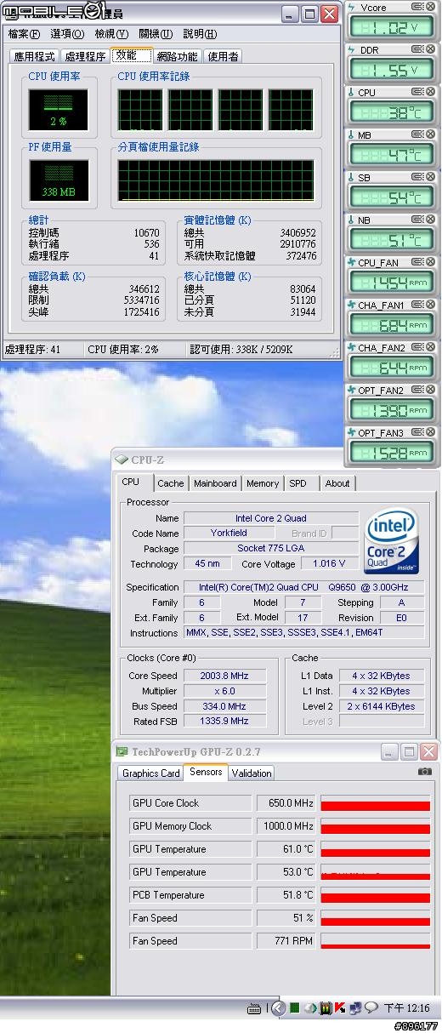Select the Sensors tab in GPU-Z
Image resolution: width=442 pixels, height=1033 pixels.
coord(206,772)
